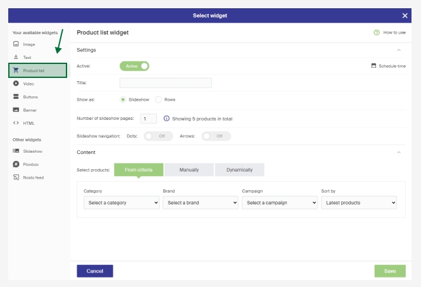Screen dimensions: 421x287
Task: Click the Title input field
Action: [x=165, y=83]
